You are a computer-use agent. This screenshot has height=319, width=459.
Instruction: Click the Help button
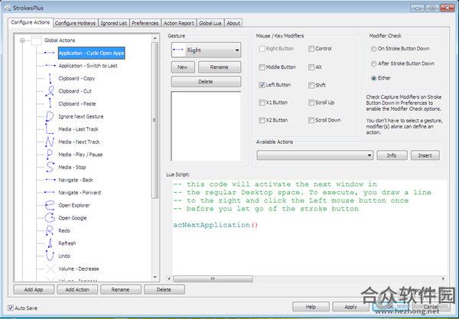click(311, 307)
